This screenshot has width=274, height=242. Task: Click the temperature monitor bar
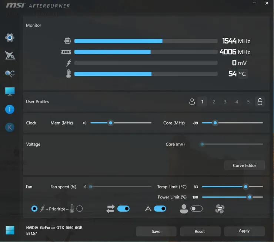pos(146,74)
